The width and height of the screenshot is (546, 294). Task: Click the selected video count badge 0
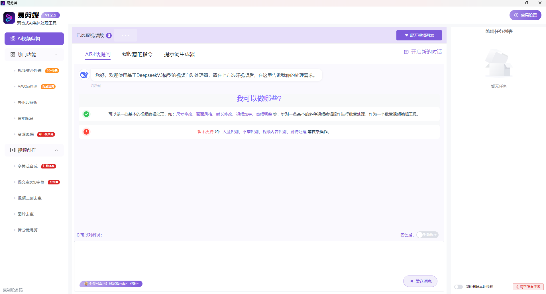click(109, 36)
